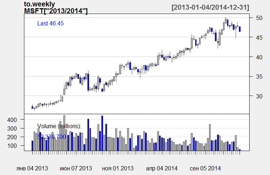This screenshot has width=270, height=175.
Task: Click volume axis label 100
Action: coord(12,146)
